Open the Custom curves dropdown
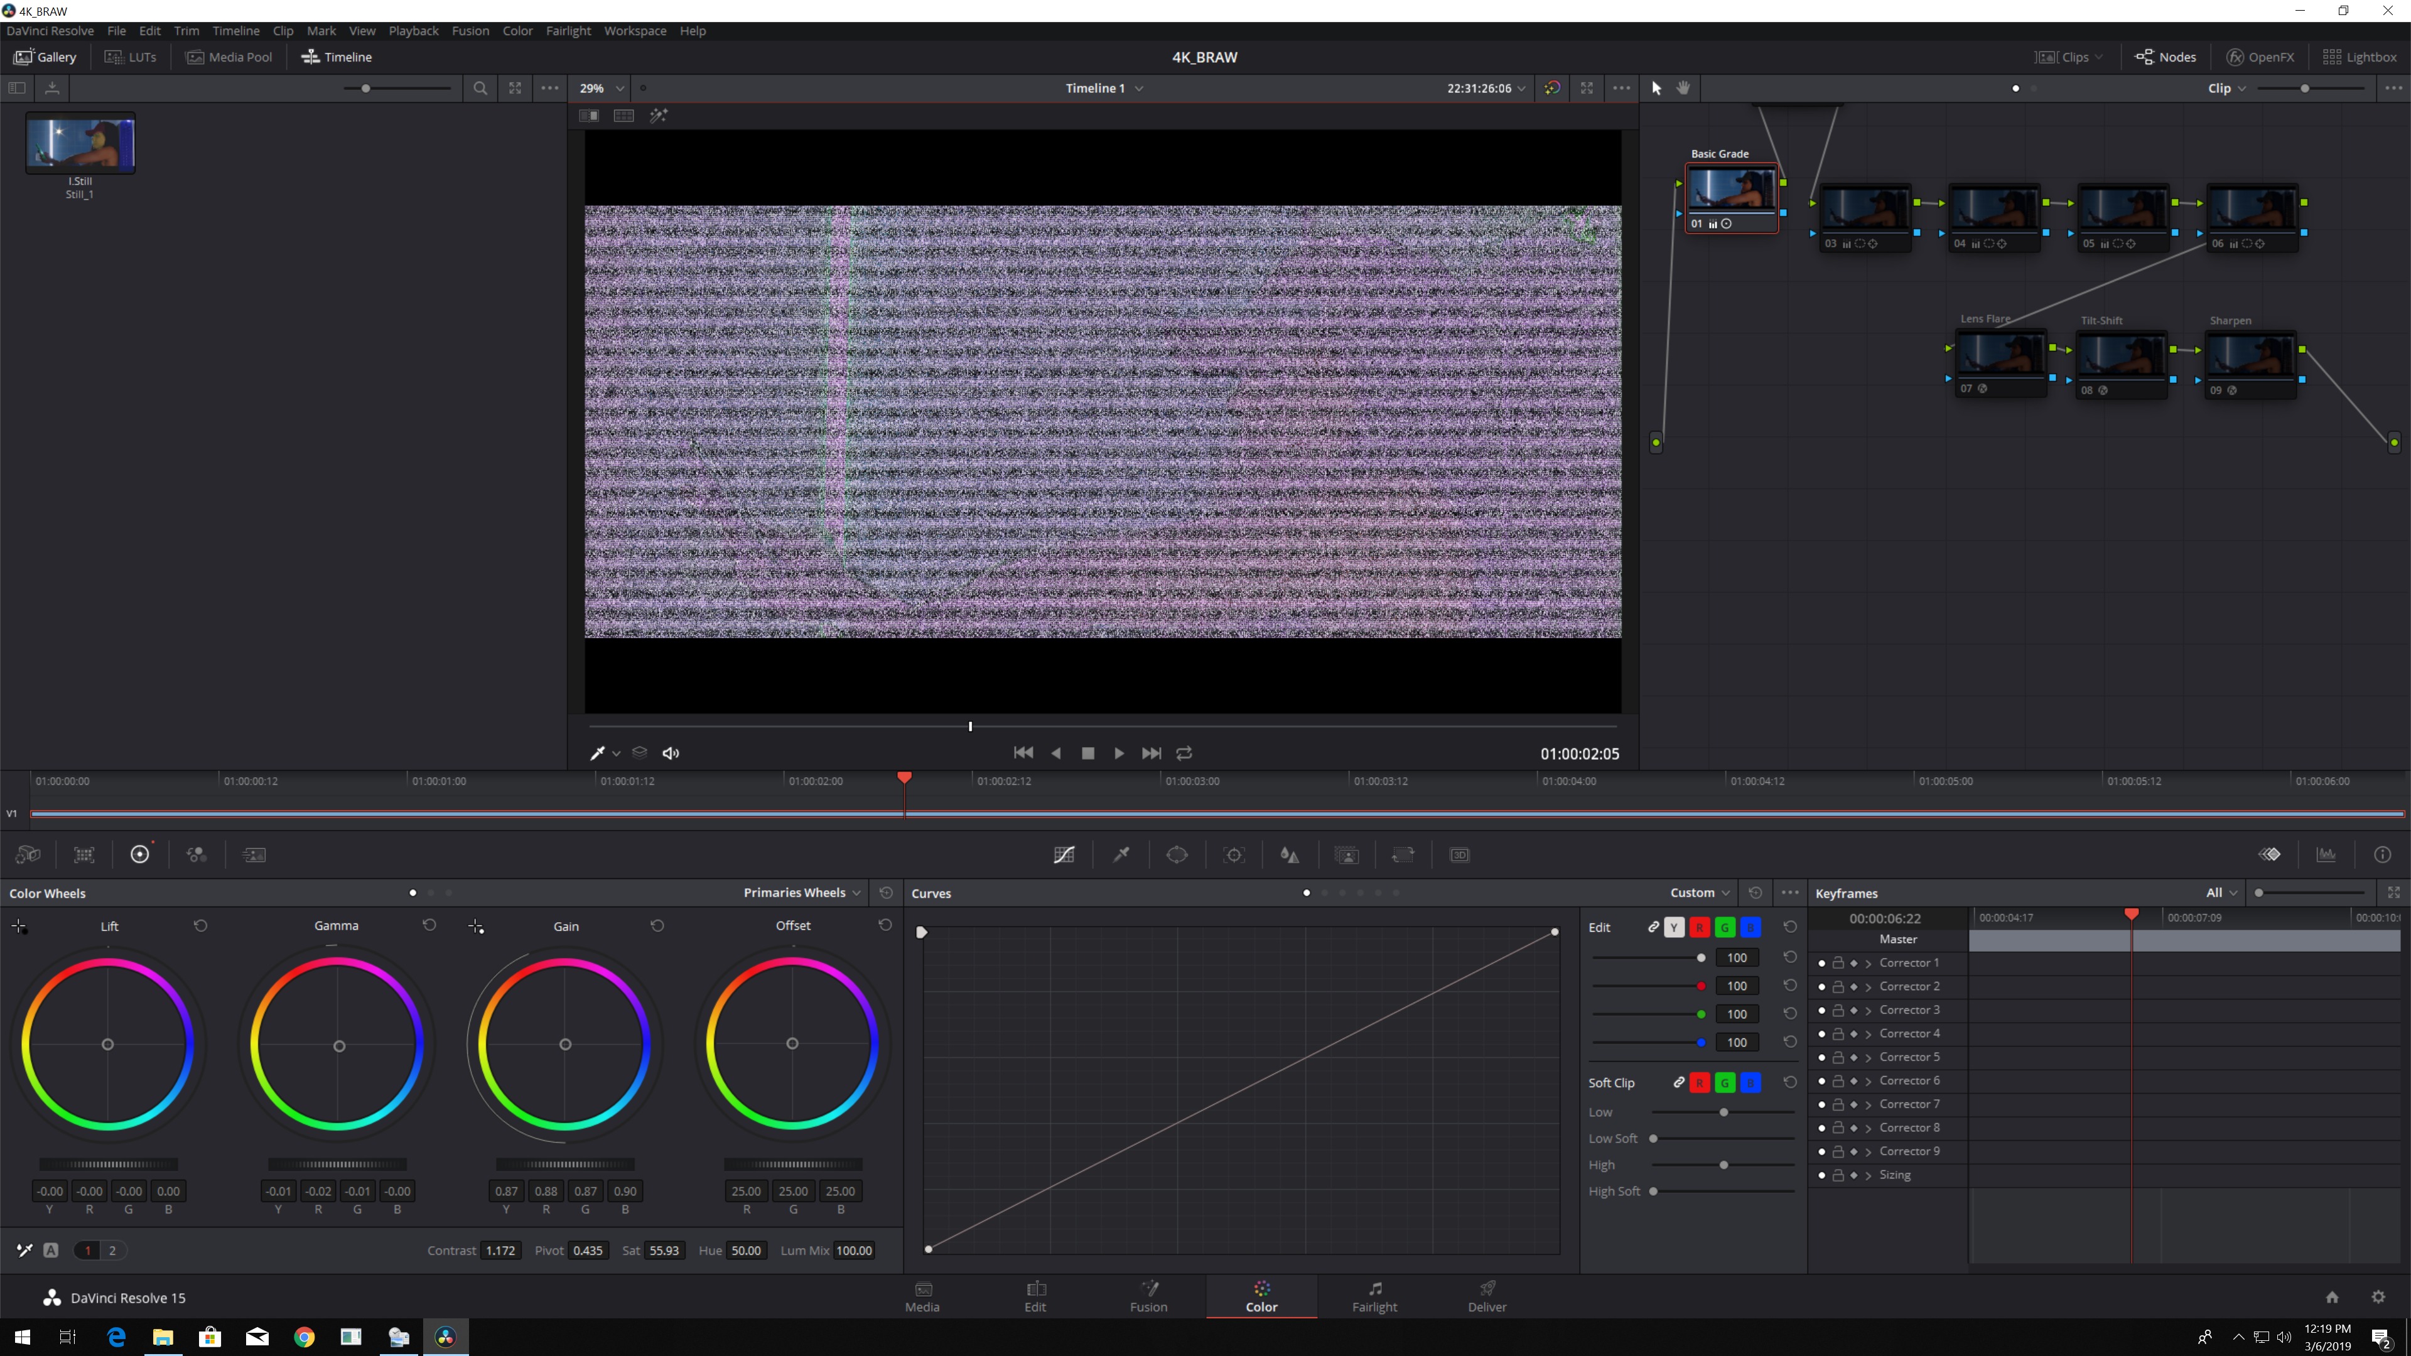 pyautogui.click(x=1700, y=893)
